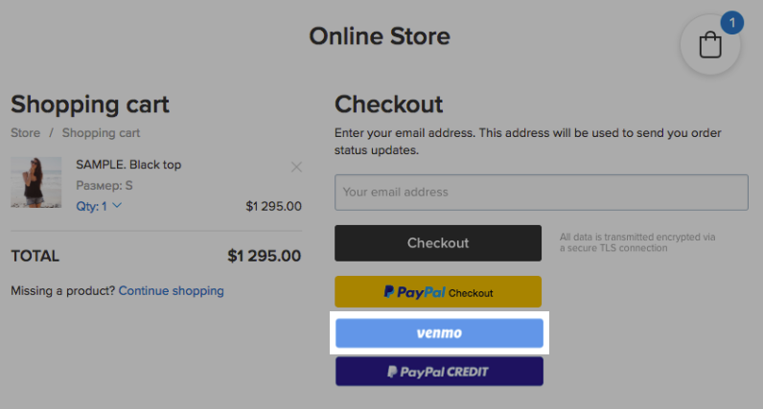Click the item price $1 295.00
The height and width of the screenshot is (409, 763).
pyautogui.click(x=273, y=206)
